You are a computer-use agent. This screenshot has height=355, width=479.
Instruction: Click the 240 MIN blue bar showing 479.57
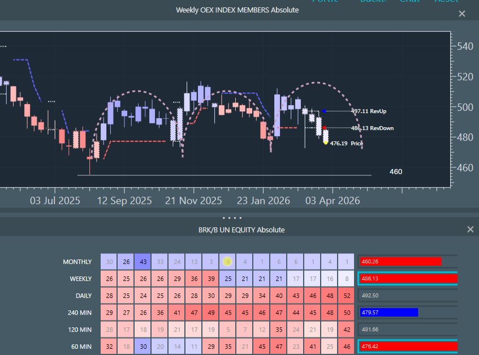tap(389, 312)
